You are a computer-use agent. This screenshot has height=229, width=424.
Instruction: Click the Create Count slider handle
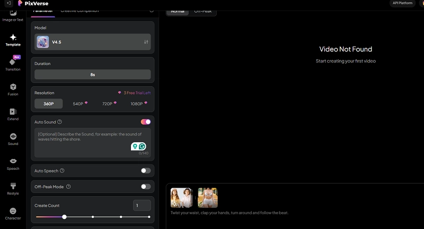click(x=64, y=217)
